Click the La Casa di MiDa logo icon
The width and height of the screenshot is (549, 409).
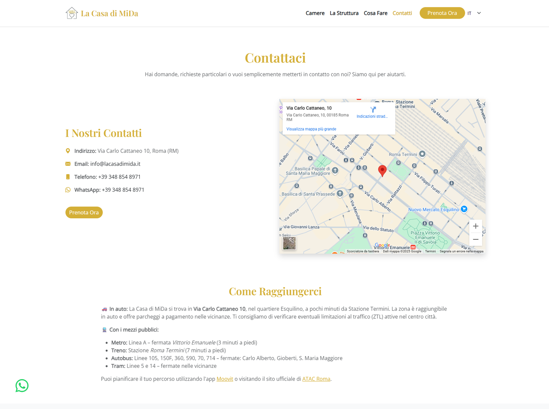72,13
